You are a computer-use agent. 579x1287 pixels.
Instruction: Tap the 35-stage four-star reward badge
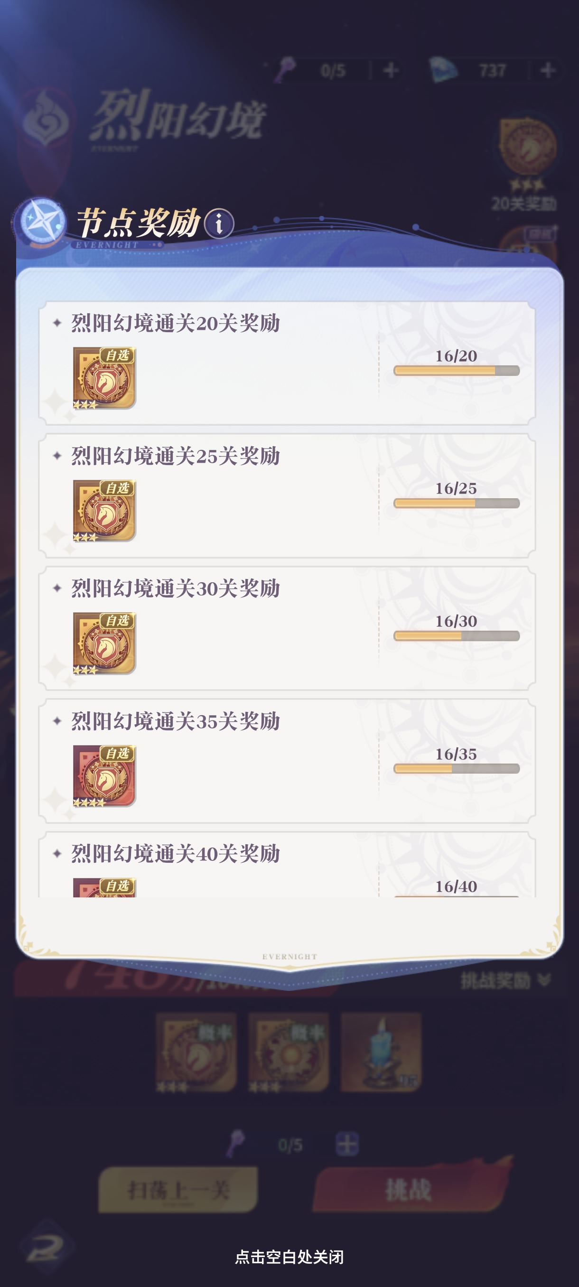[104, 776]
